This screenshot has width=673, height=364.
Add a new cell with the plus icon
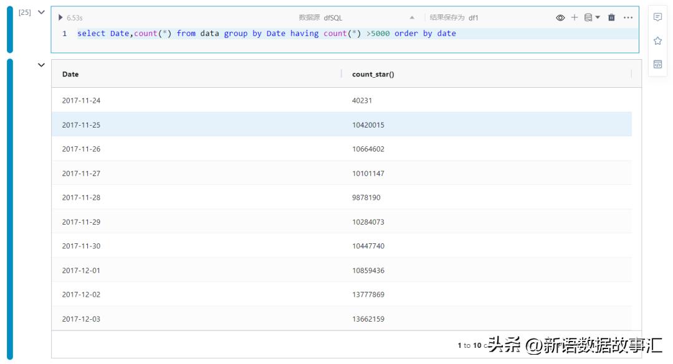click(574, 18)
